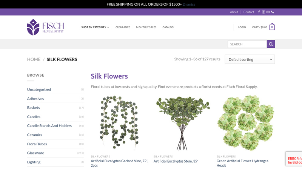Click the email envelope icon
Viewport: 302px width, 169px height.
[268, 12]
